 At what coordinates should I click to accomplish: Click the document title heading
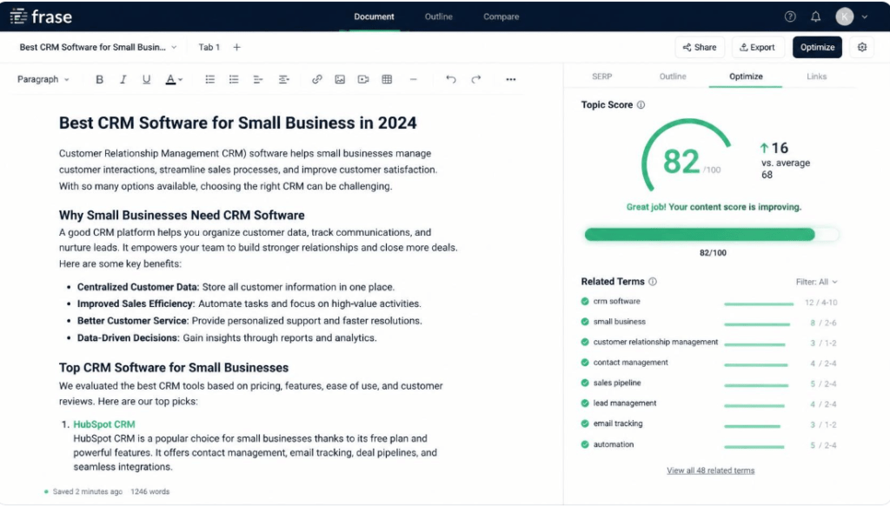[238, 123]
